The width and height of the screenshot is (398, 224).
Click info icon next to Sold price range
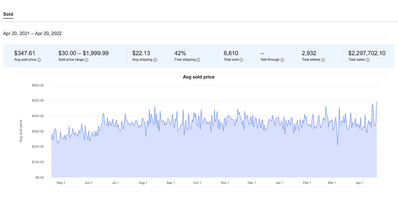click(87, 60)
